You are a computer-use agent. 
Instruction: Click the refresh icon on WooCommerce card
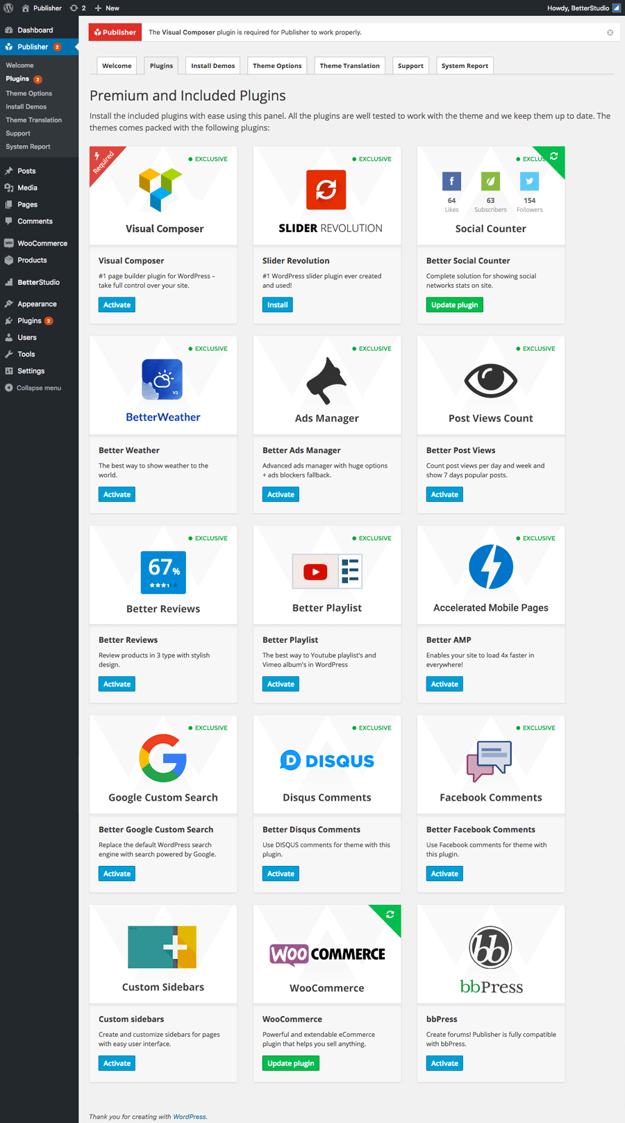[390, 915]
